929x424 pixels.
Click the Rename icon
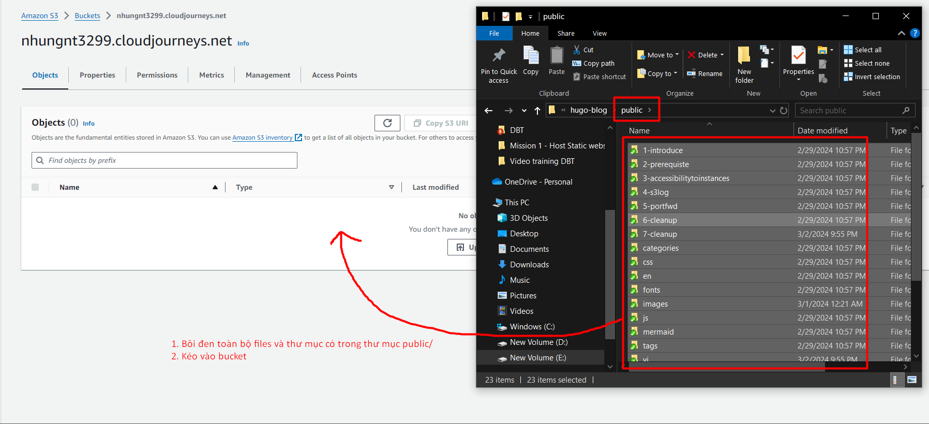click(691, 73)
